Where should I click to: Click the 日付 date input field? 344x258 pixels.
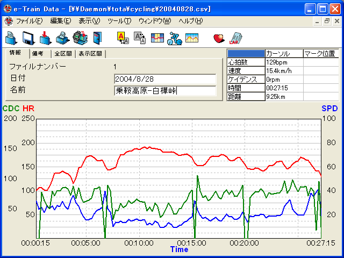[165, 79]
